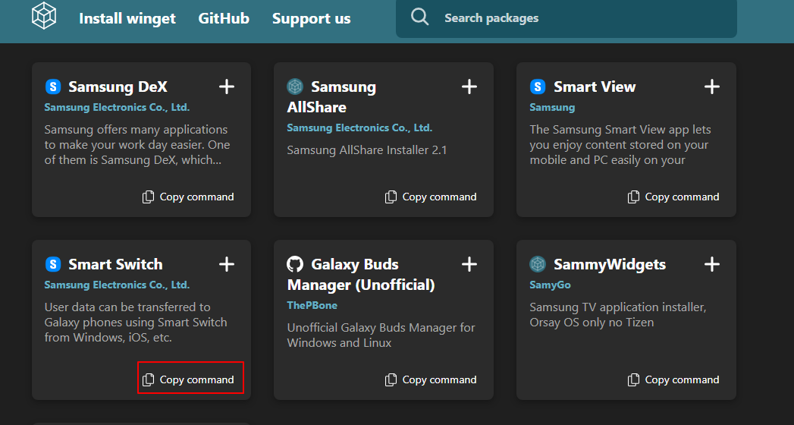The height and width of the screenshot is (425, 794).
Task: Open the Install winget page
Action: click(127, 19)
